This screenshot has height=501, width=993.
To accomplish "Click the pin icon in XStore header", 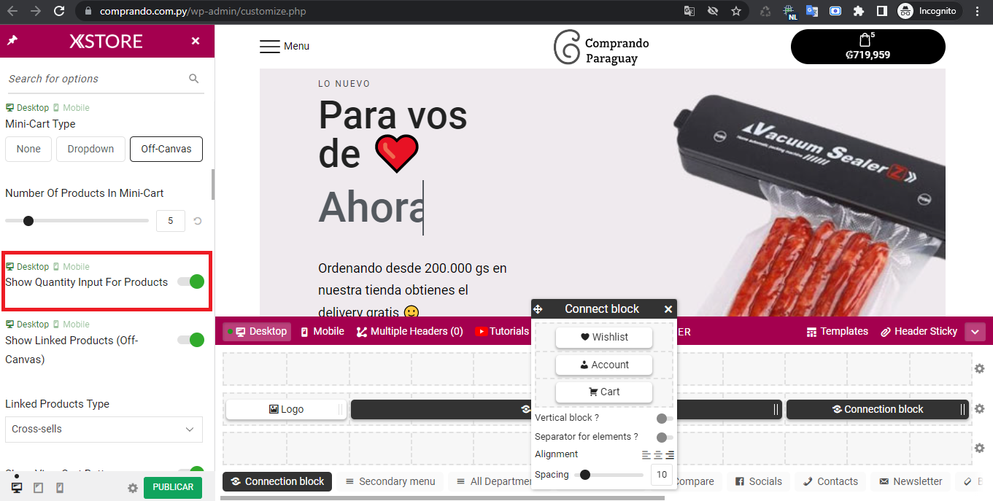I will (x=12, y=41).
